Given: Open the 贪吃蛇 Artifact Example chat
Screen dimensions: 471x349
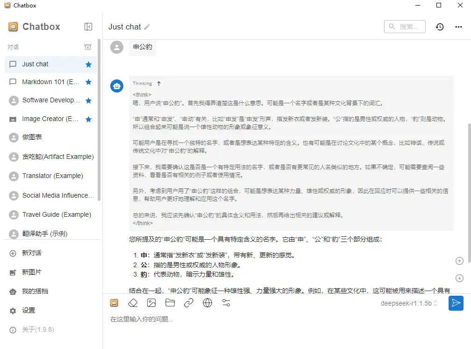Looking at the screenshot, I should [x=50, y=157].
